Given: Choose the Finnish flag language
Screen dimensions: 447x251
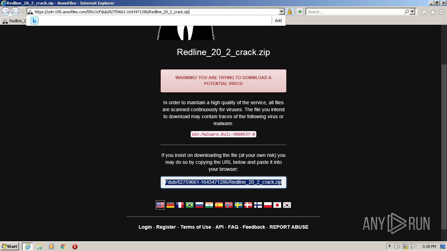Looking at the screenshot, I should point(258,205).
